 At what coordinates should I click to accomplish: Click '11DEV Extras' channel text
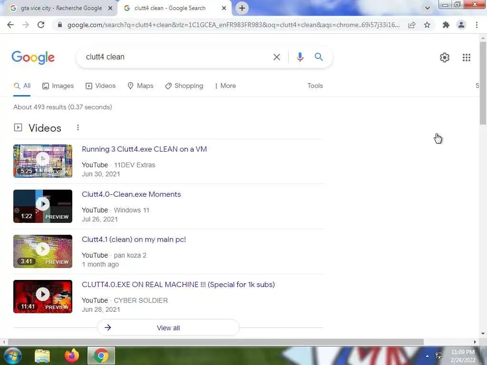coord(135,165)
